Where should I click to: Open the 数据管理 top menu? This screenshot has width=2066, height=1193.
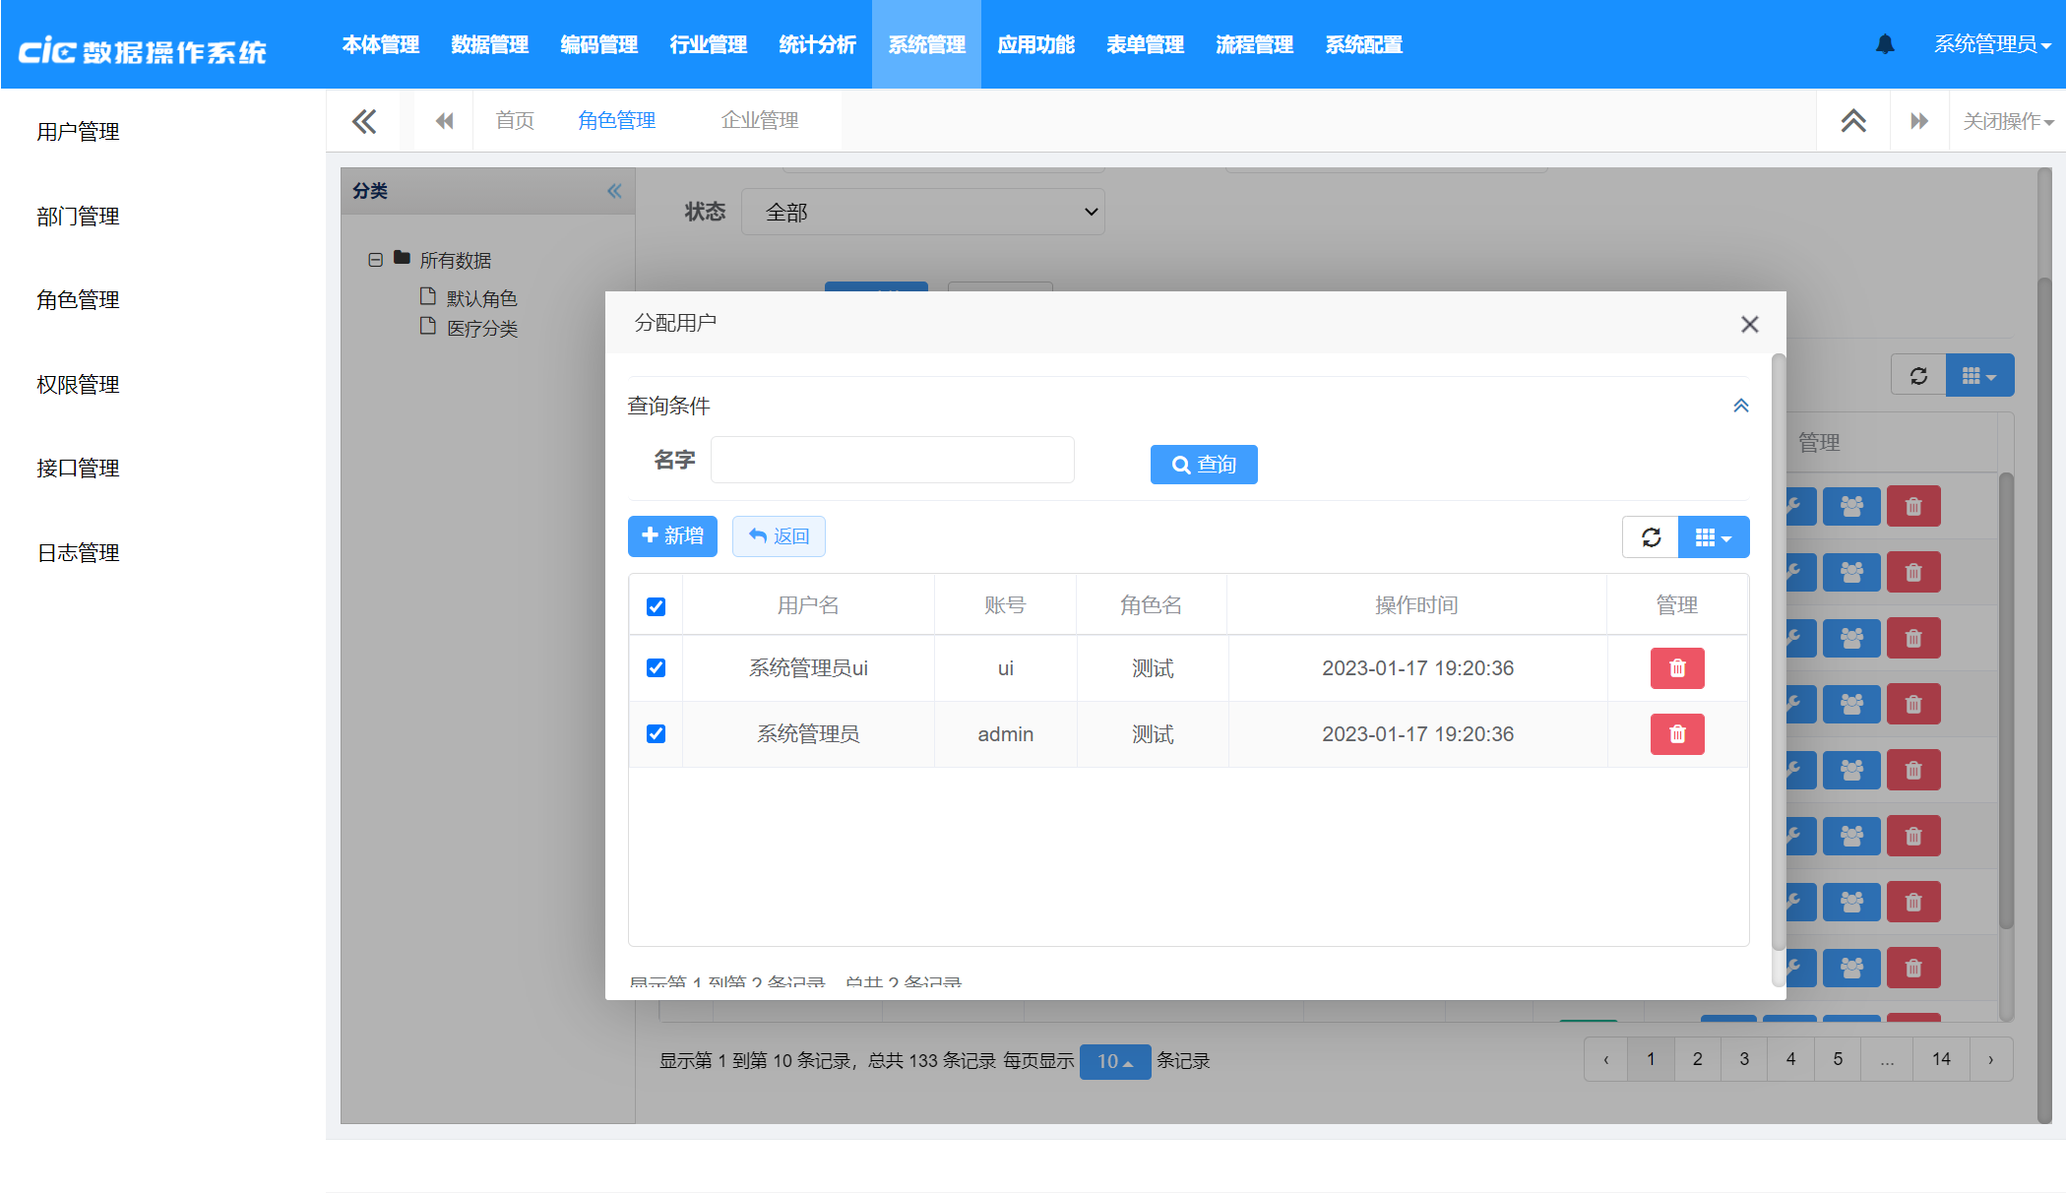pyautogui.click(x=489, y=45)
